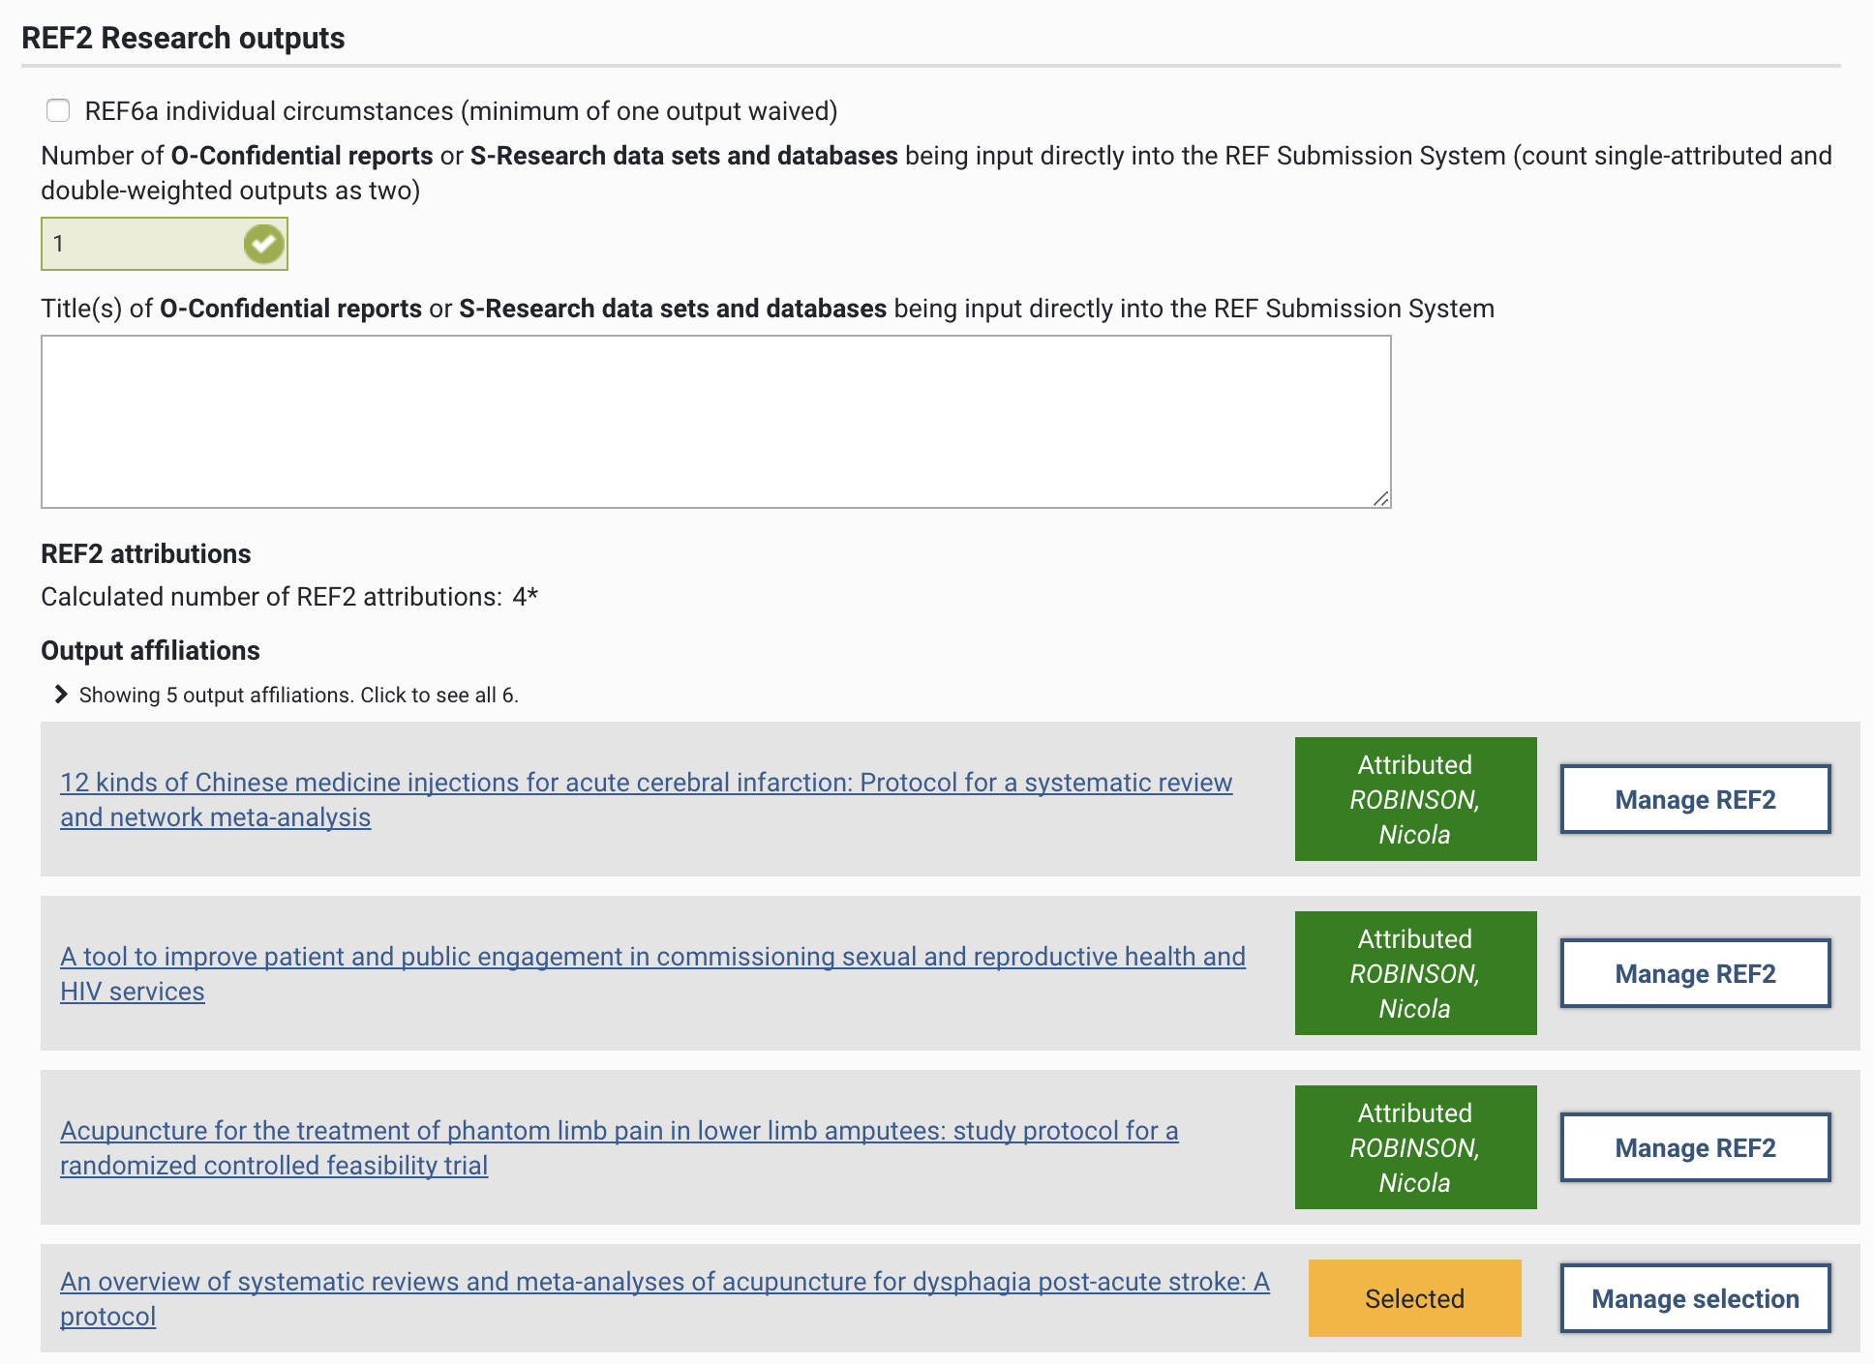Click the orange Selected status badge
Image resolution: width=1874 pixels, height=1364 pixels.
(1414, 1298)
